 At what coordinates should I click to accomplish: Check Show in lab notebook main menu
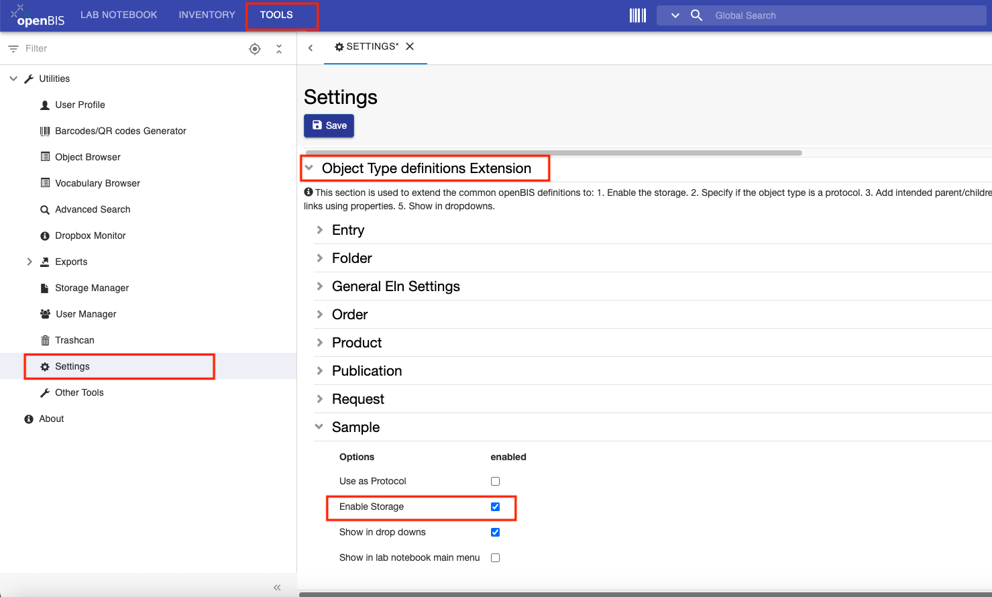tap(495, 557)
